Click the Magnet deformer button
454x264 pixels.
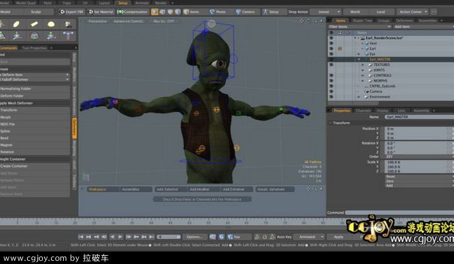coord(35,145)
